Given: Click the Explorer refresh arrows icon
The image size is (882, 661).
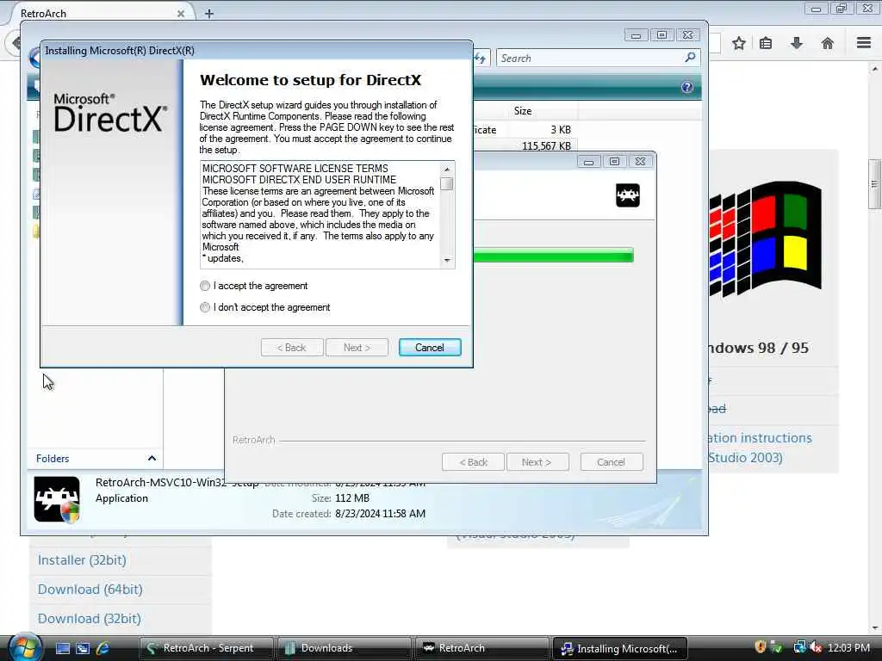Looking at the screenshot, I should (x=480, y=58).
